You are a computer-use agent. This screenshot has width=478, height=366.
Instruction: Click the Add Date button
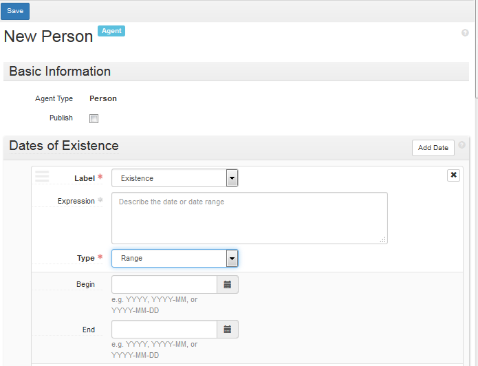(433, 148)
